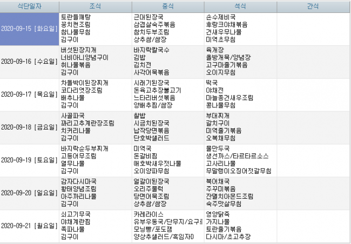
Task: Click the 2020-09-17 [목요일] date cell
Action: pos(29,94)
